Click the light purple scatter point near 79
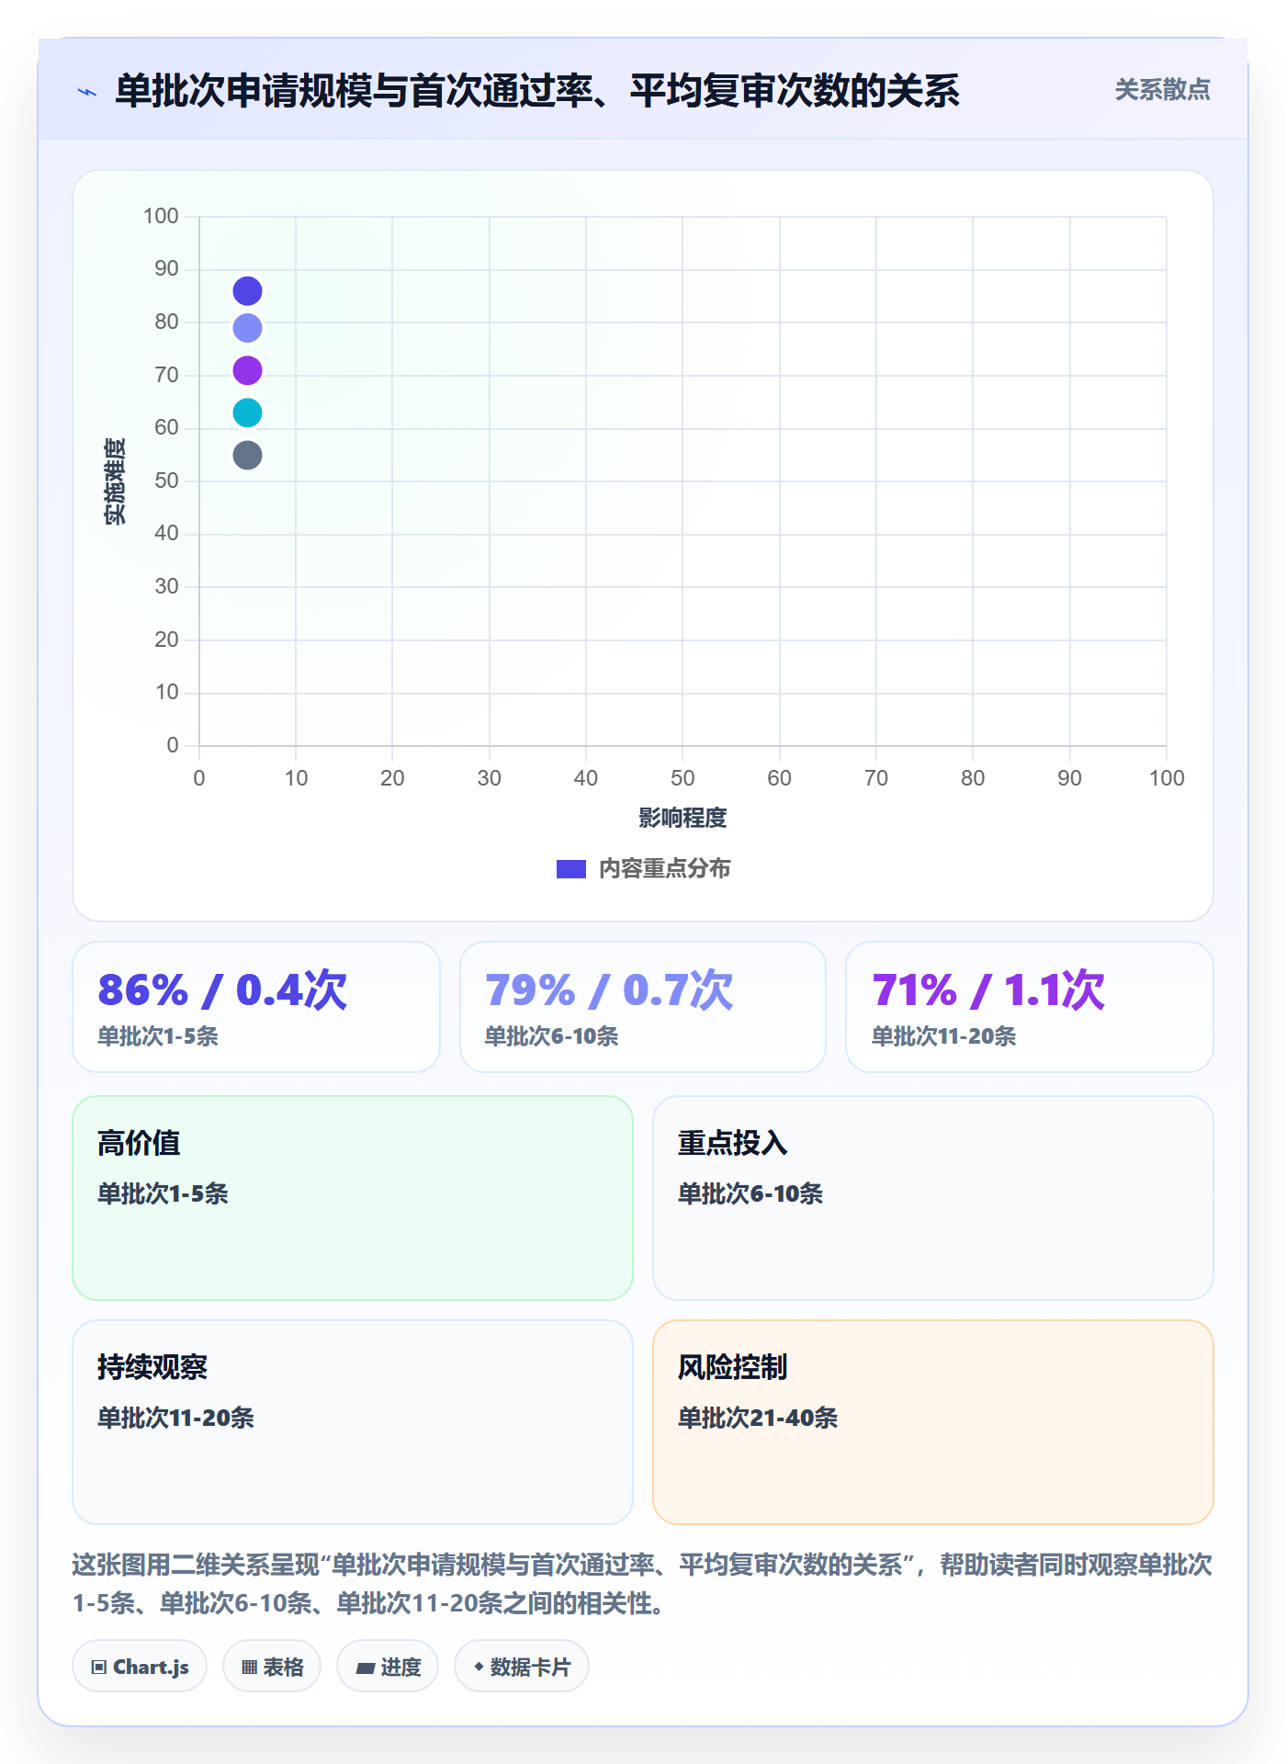The width and height of the screenshot is (1286, 1764). 247,328
